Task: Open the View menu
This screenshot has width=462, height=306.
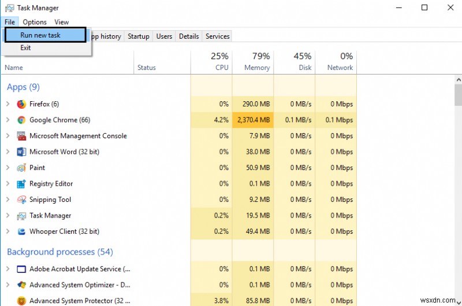Action: tap(61, 22)
